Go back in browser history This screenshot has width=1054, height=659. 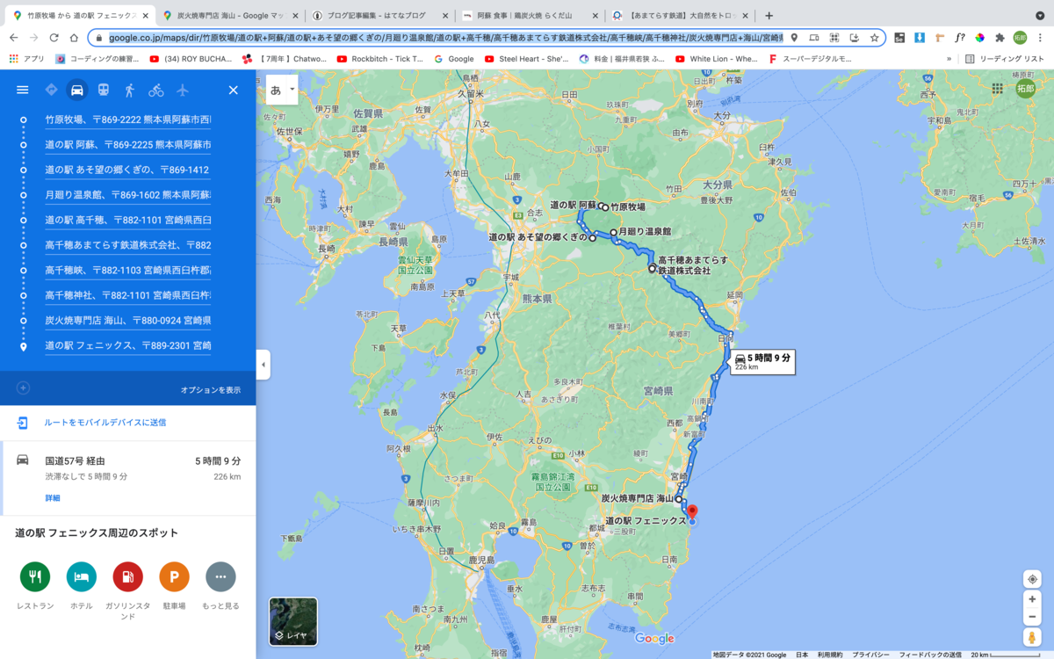[x=13, y=38]
